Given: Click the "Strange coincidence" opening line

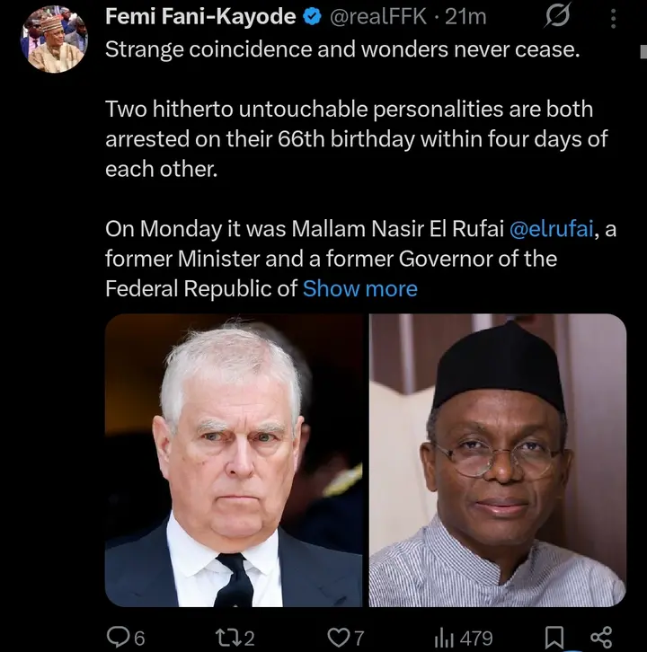Looking at the screenshot, I should pyautogui.click(x=342, y=49).
